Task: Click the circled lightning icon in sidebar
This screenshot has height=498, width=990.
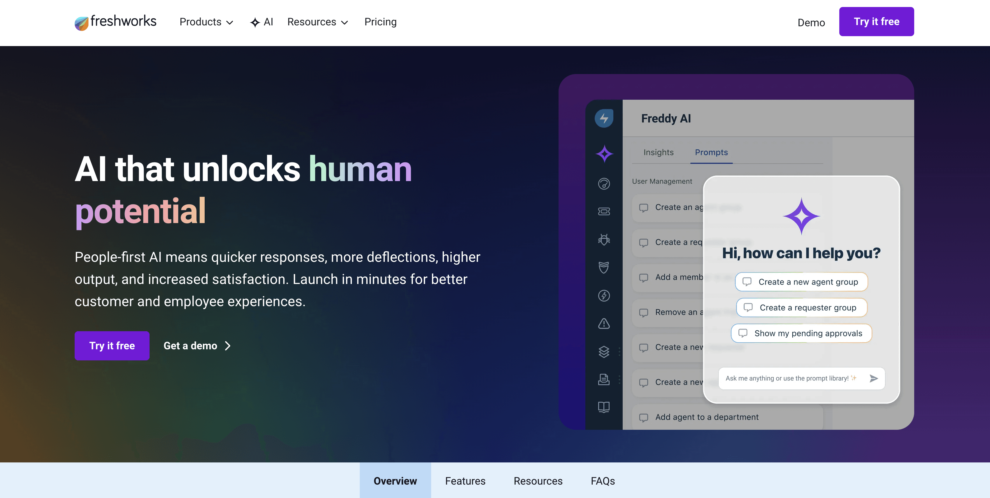Action: 604,295
